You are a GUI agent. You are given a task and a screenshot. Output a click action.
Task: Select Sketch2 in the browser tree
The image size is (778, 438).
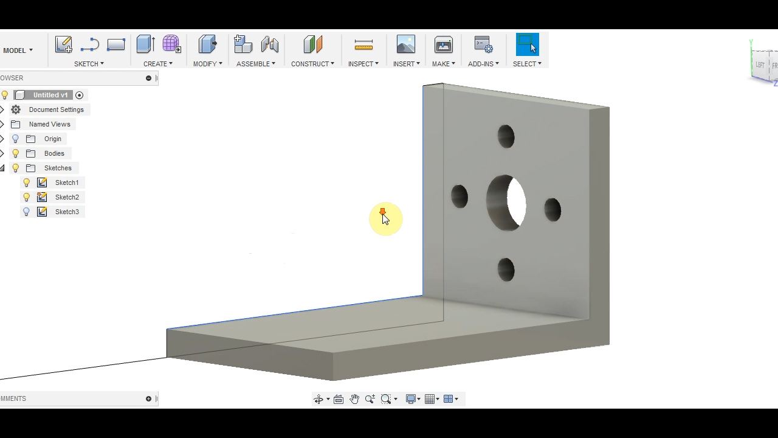67,197
